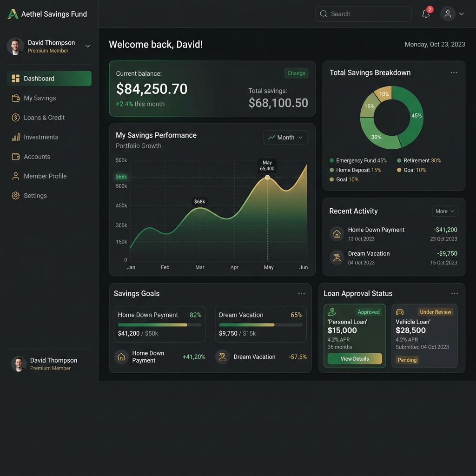Click the Search input field
The image size is (476, 476).
click(363, 14)
